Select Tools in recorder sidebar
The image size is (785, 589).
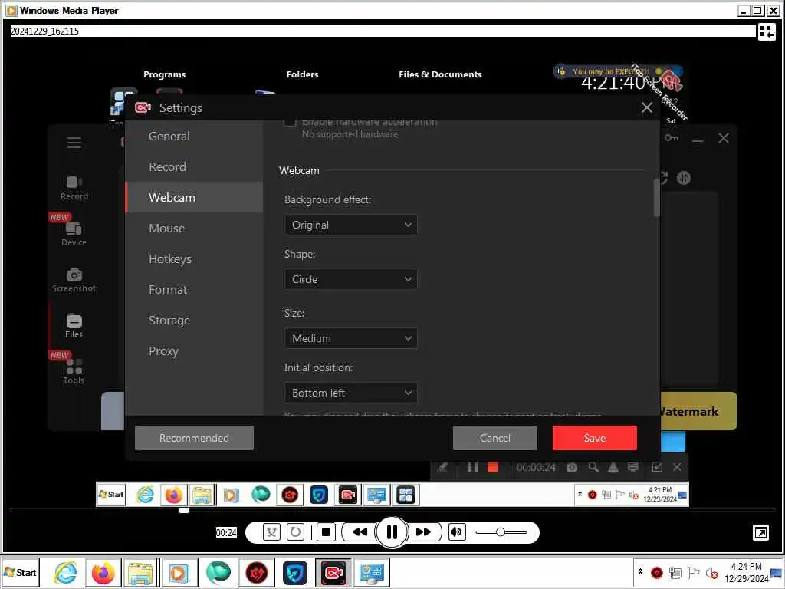(x=74, y=372)
